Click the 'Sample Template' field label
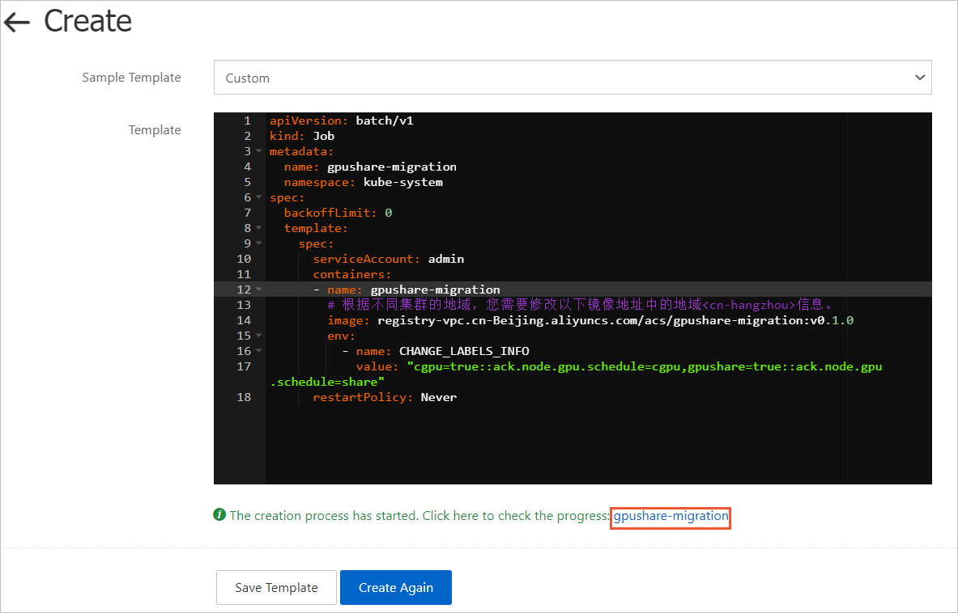 click(x=131, y=78)
